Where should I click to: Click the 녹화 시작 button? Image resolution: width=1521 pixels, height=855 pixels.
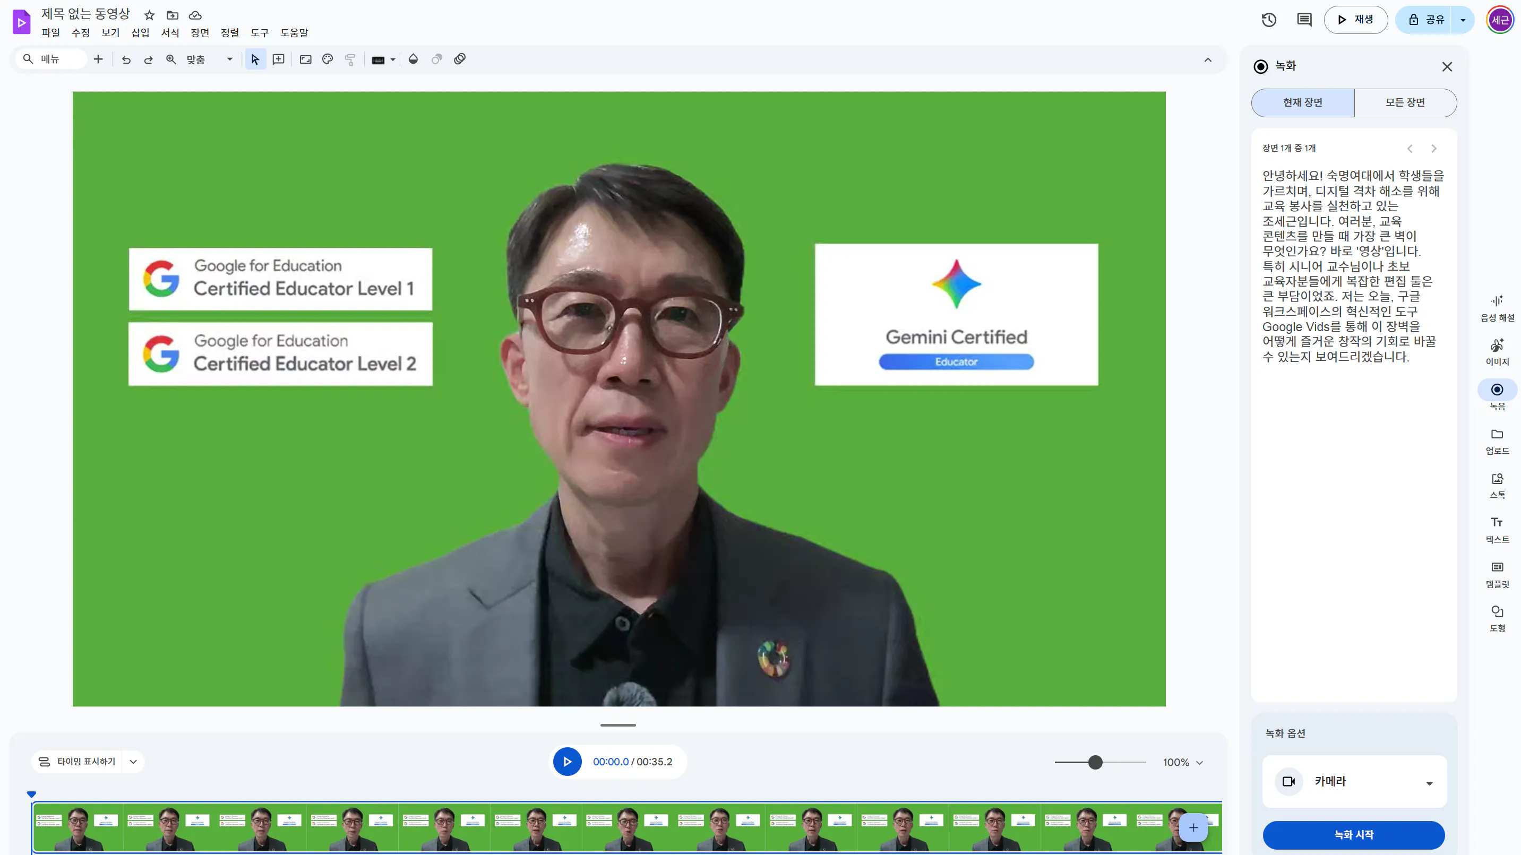[1354, 834]
